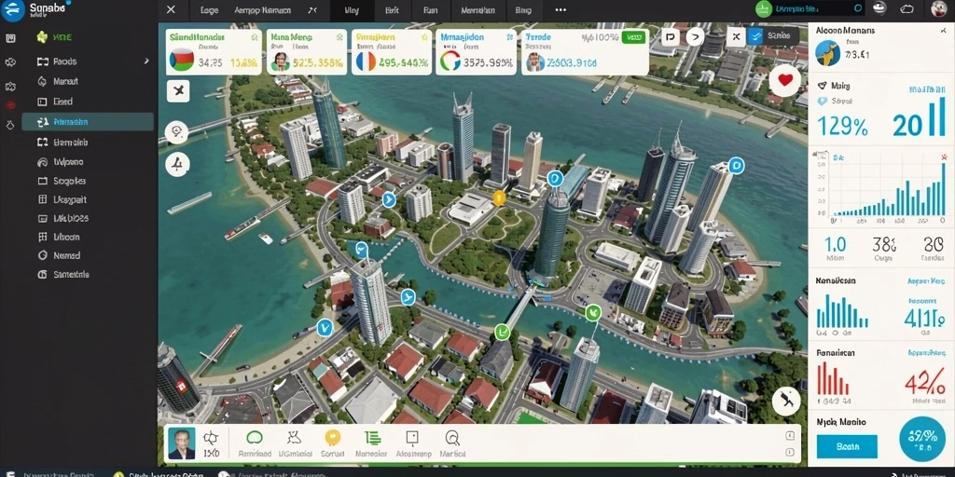
Task: Toggle the star on the first stat card
Action: coord(254,37)
